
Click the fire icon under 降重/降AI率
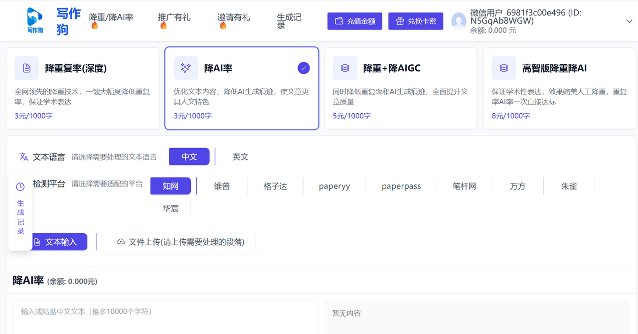coord(94,25)
